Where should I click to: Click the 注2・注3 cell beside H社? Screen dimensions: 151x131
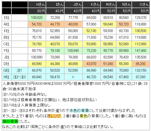20,77
